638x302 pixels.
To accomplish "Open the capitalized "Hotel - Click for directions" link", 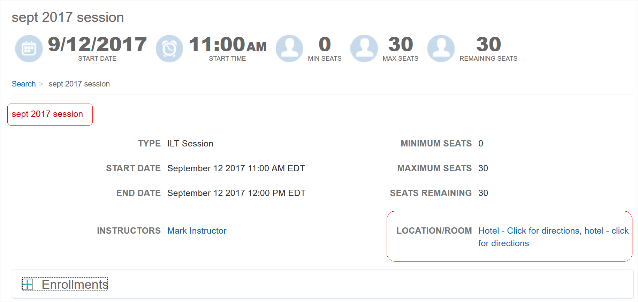I will coord(529,231).
